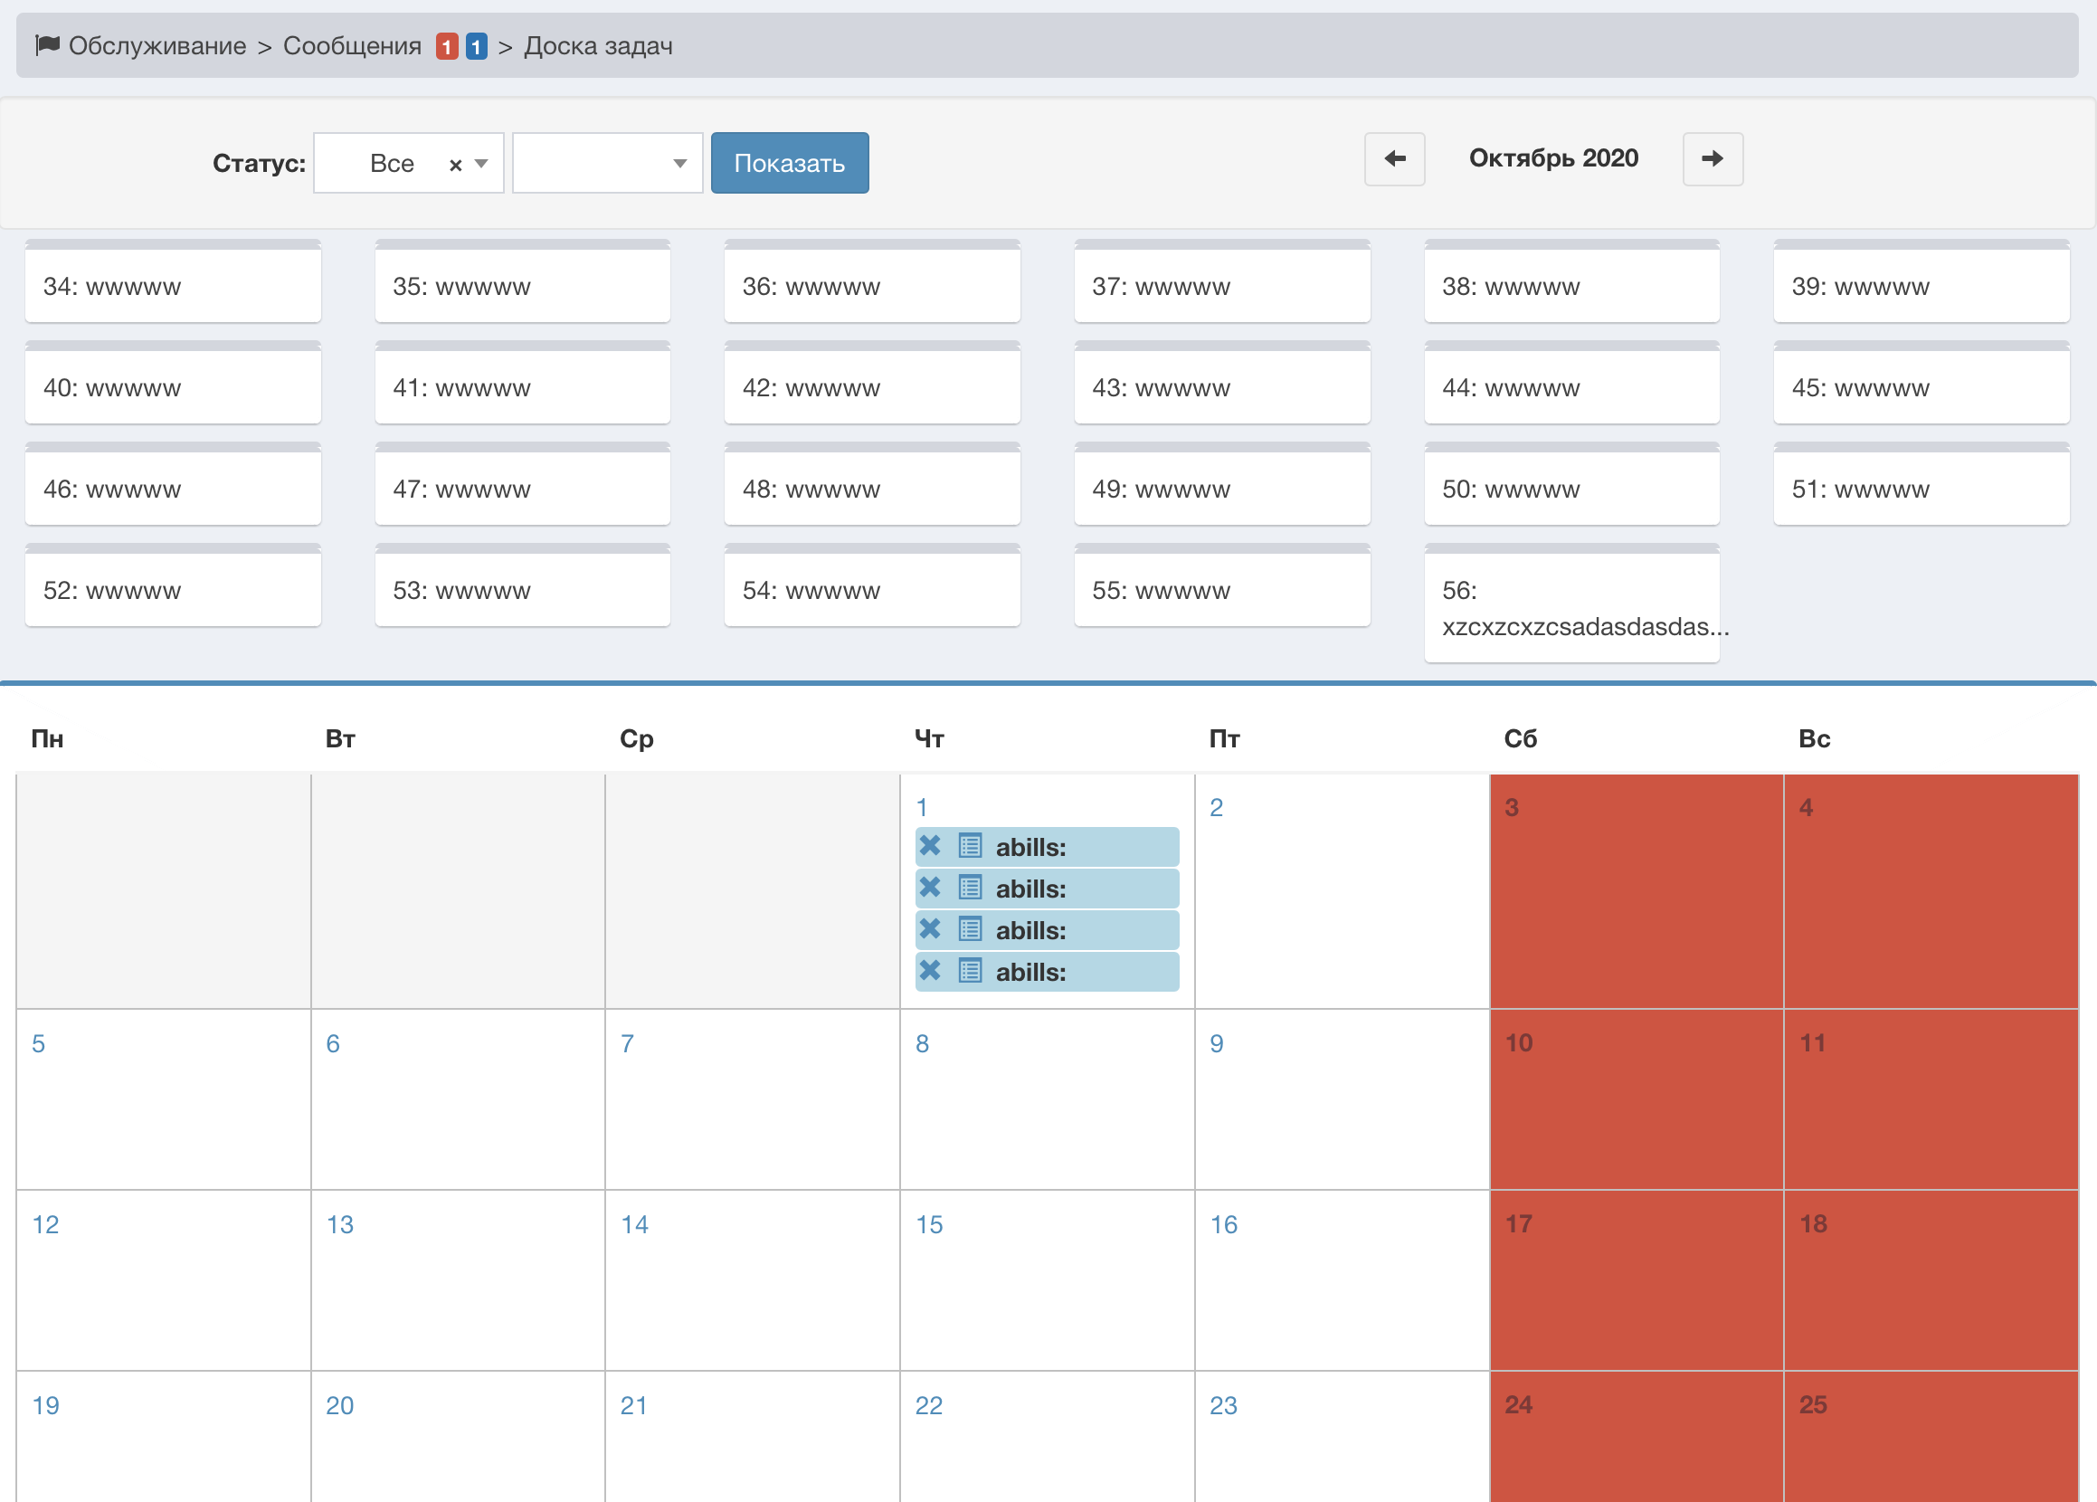
Task: Click the flag icon in breadcrumb
Action: click(x=47, y=44)
